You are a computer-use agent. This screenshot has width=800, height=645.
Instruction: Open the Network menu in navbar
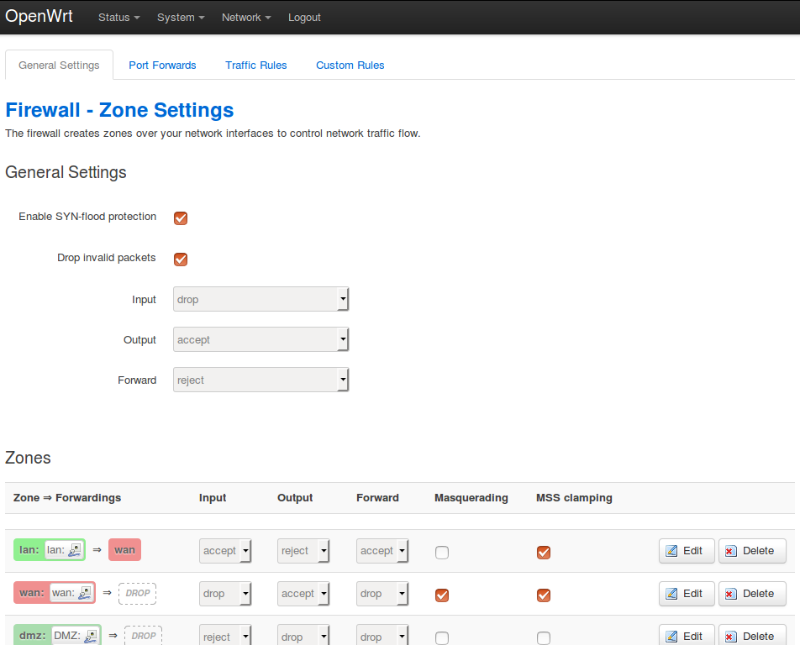point(246,18)
